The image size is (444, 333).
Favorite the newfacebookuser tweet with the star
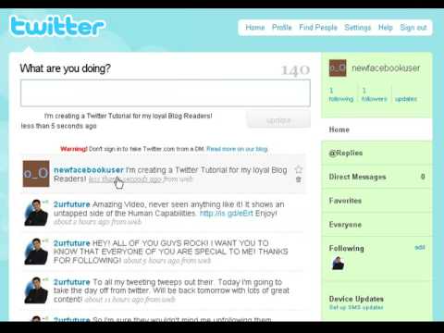pyautogui.click(x=298, y=169)
